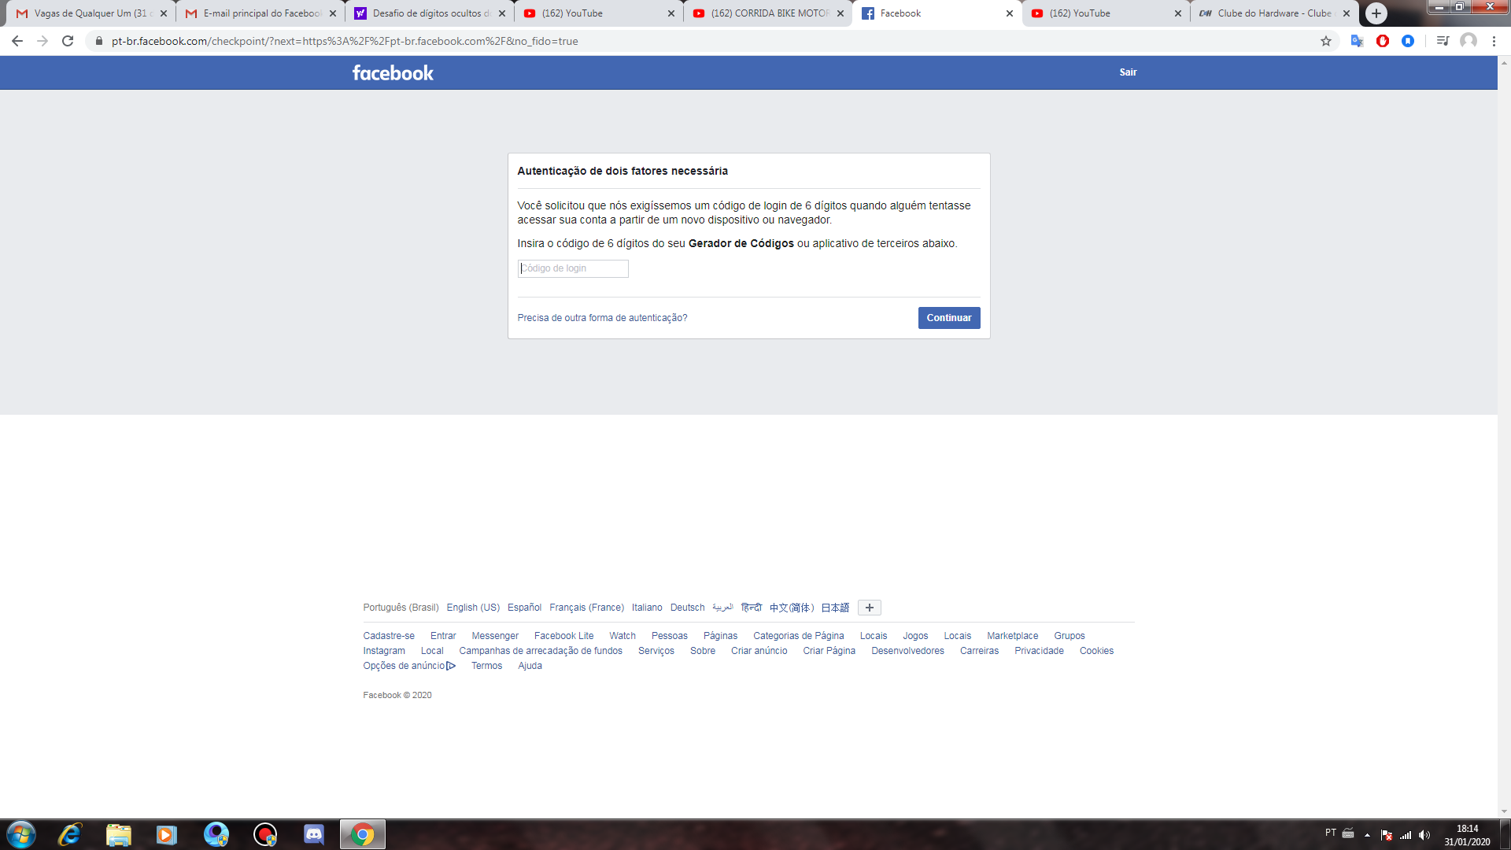Bookmark this page with the star icon

pyautogui.click(x=1326, y=41)
